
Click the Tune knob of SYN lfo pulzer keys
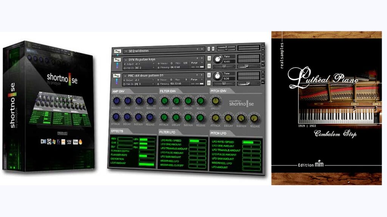[x=217, y=59]
